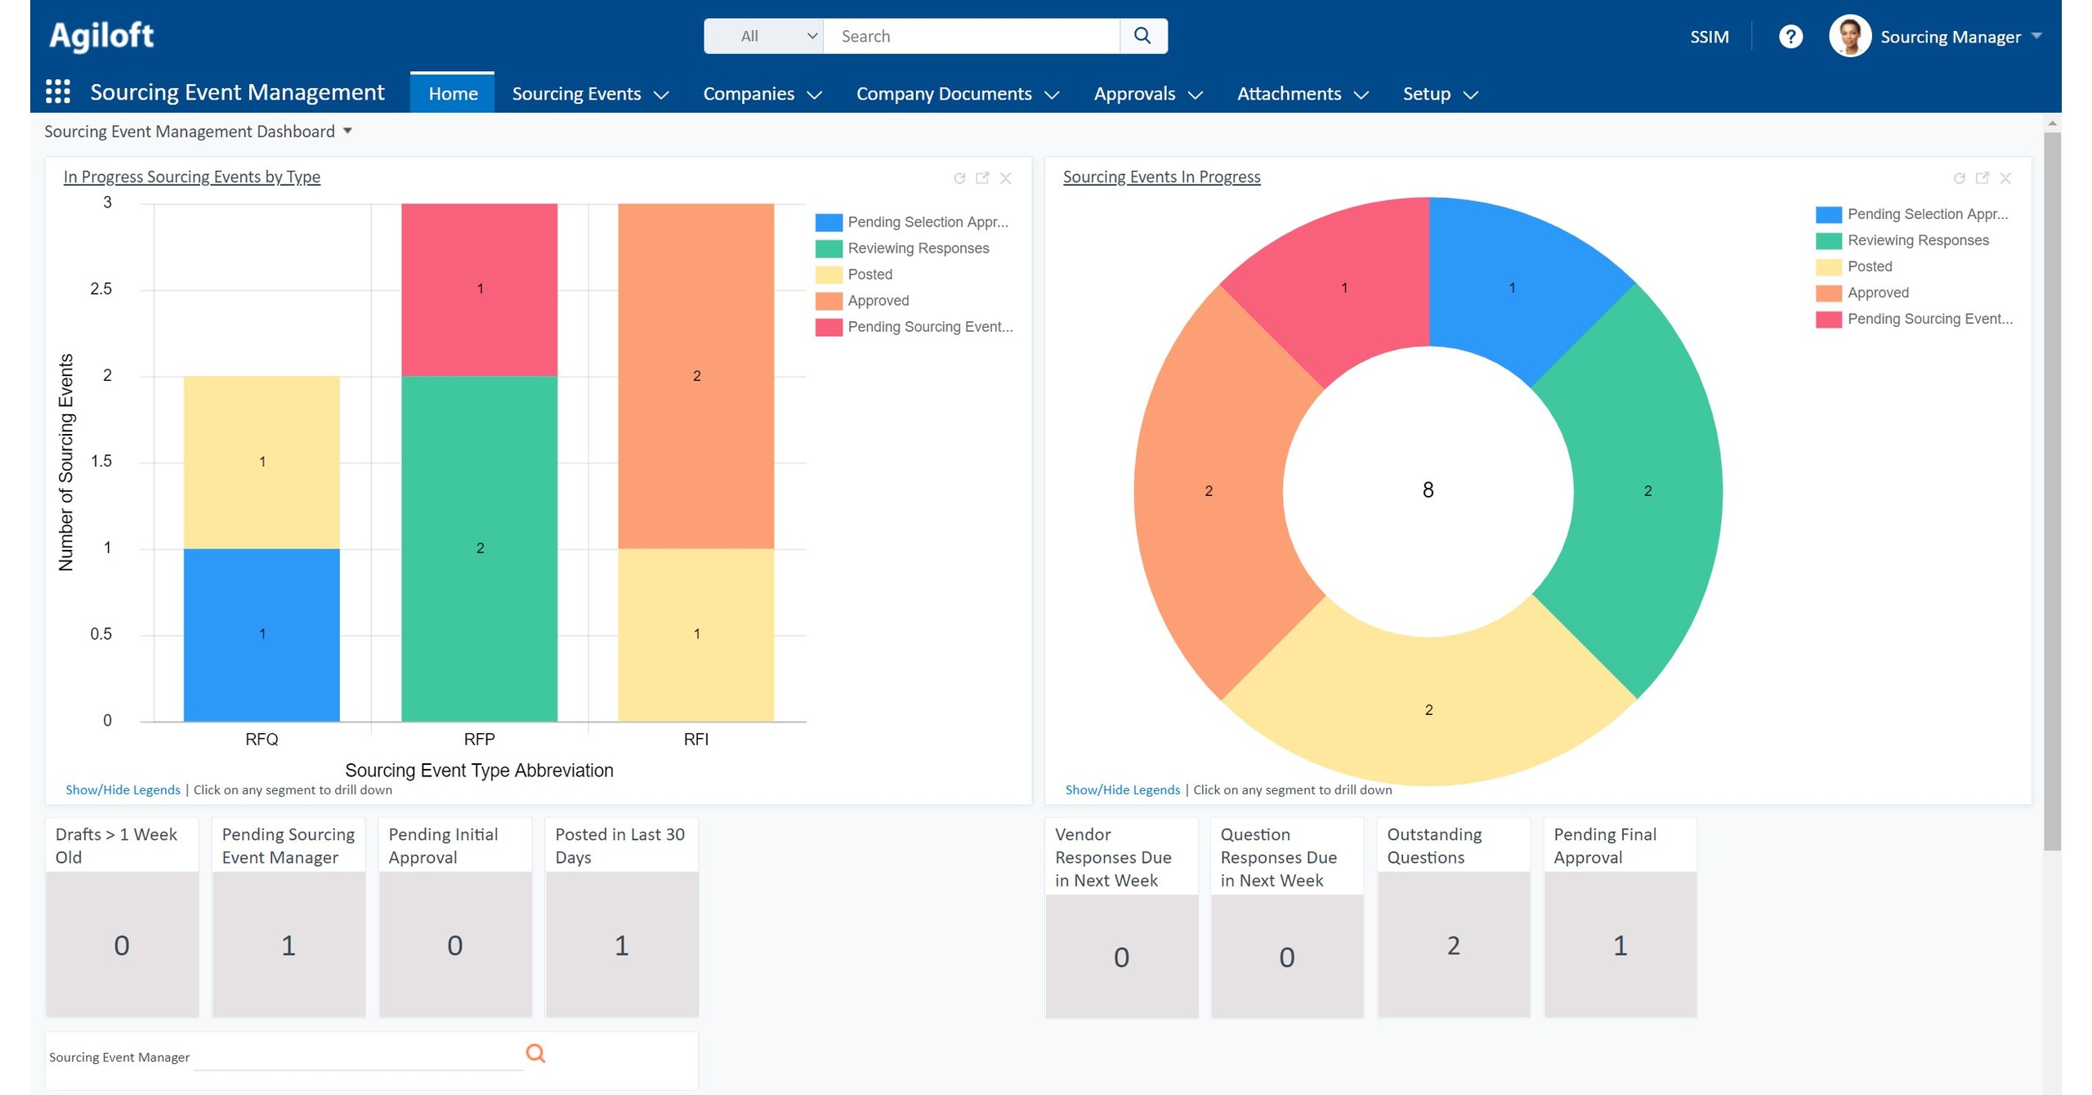
Task: Drill into the blue donut slice
Action: (1511, 288)
